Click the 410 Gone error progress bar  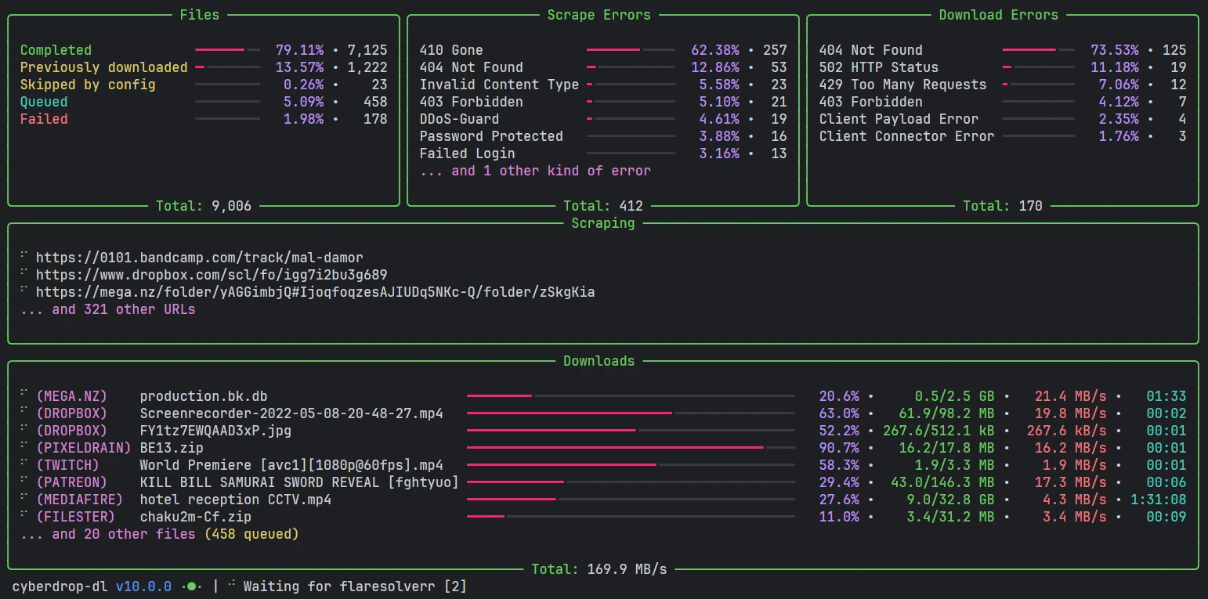(631, 50)
